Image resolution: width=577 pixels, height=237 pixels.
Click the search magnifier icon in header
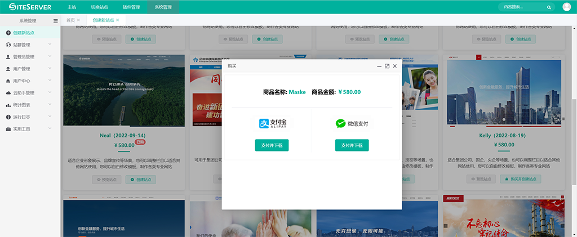tap(549, 7)
